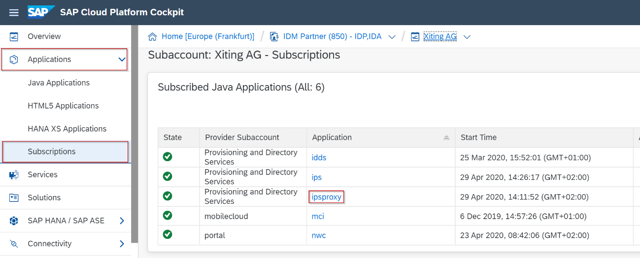Expand the SAP HANA / SAP ASE section
The width and height of the screenshot is (640, 258).
[x=122, y=221]
